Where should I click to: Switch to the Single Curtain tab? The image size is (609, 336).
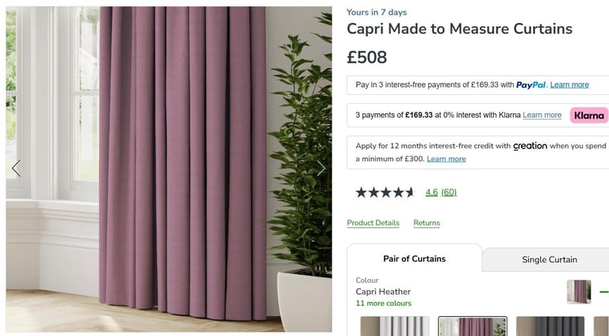[x=549, y=260]
